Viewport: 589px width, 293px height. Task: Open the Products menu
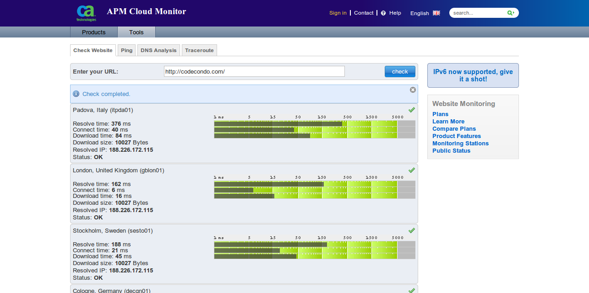coord(94,32)
